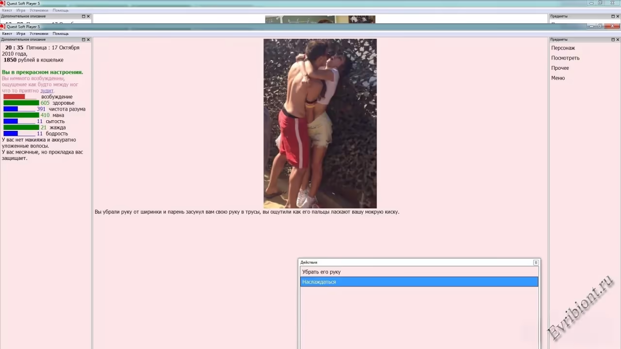Open the Установки menu
This screenshot has width=621, height=349.
[x=39, y=34]
